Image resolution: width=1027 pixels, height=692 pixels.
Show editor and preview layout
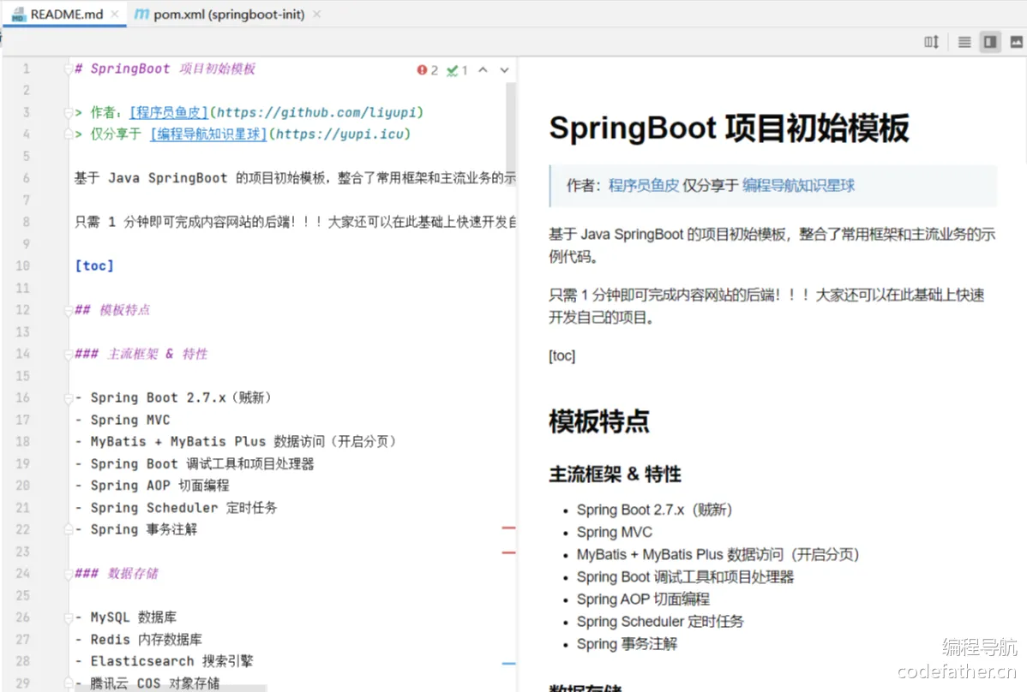pyautogui.click(x=989, y=42)
